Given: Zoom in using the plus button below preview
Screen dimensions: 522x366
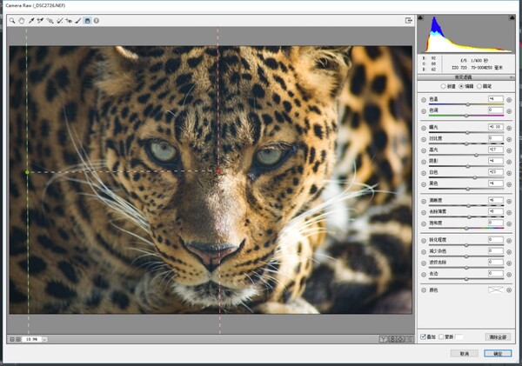Looking at the screenshot, I should pyautogui.click(x=18, y=339).
